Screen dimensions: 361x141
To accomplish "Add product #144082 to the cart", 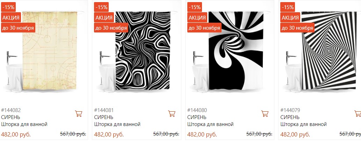I will coord(79,113).
